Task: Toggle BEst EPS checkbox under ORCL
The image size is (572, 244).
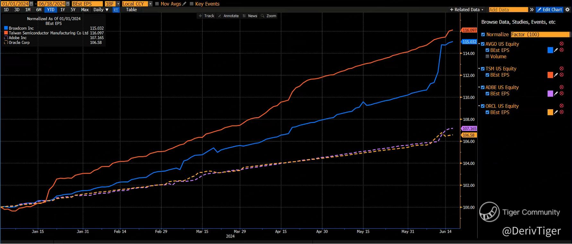Action: click(488, 112)
